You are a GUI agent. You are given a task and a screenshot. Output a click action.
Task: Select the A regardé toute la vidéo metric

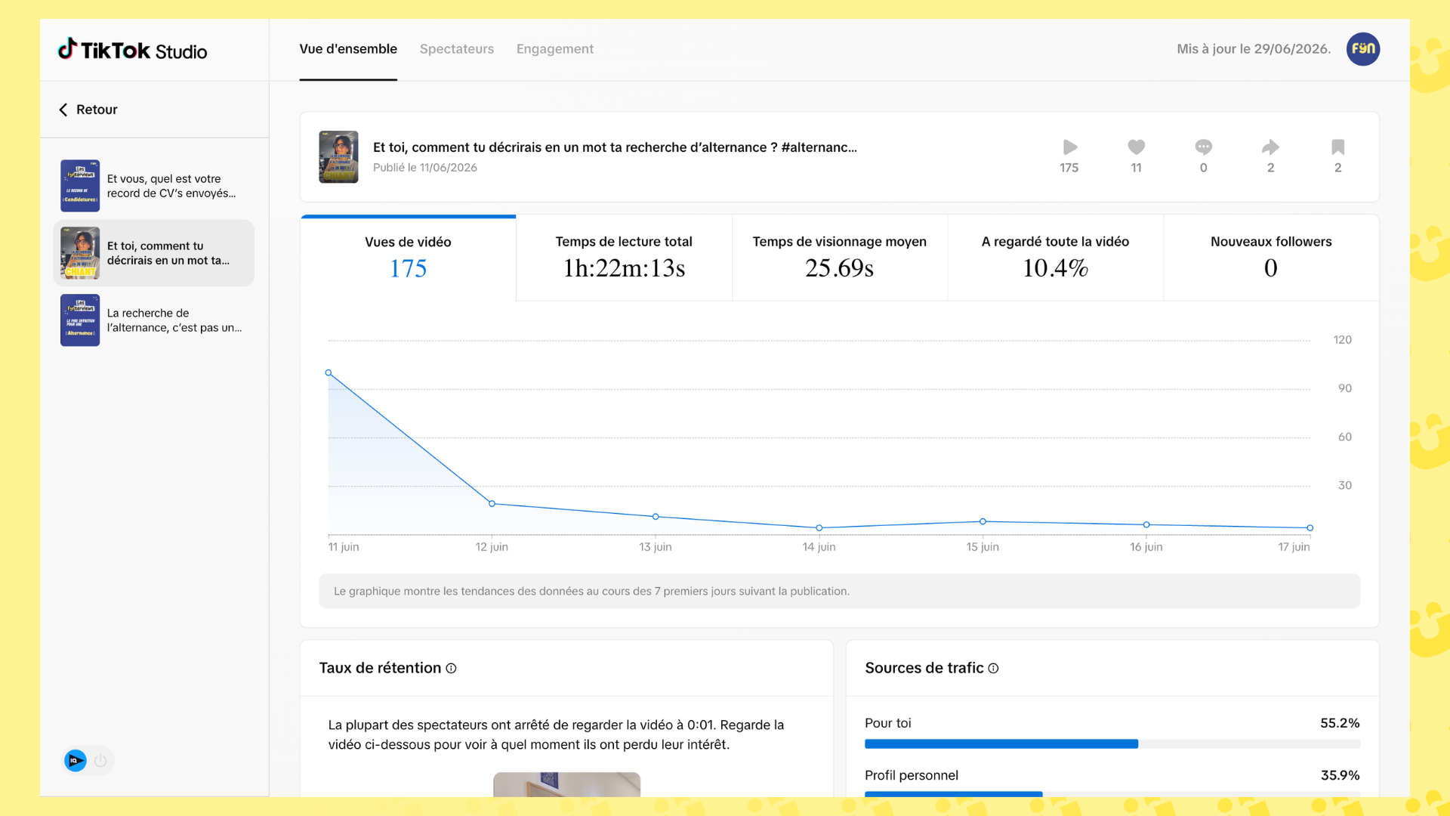click(x=1055, y=258)
